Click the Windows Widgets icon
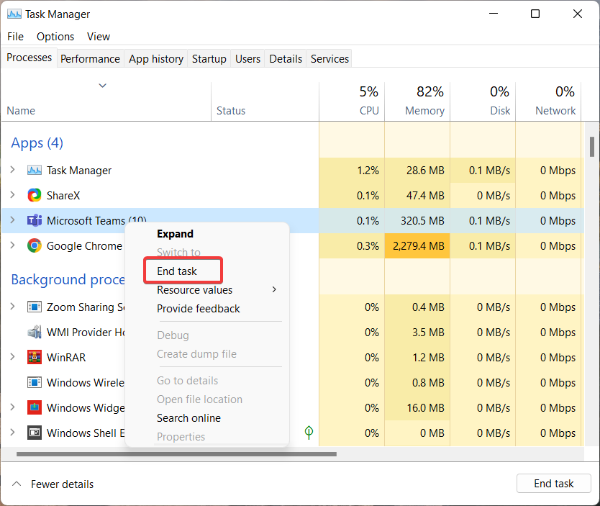Viewport: 600px width, 506px height. pos(35,407)
